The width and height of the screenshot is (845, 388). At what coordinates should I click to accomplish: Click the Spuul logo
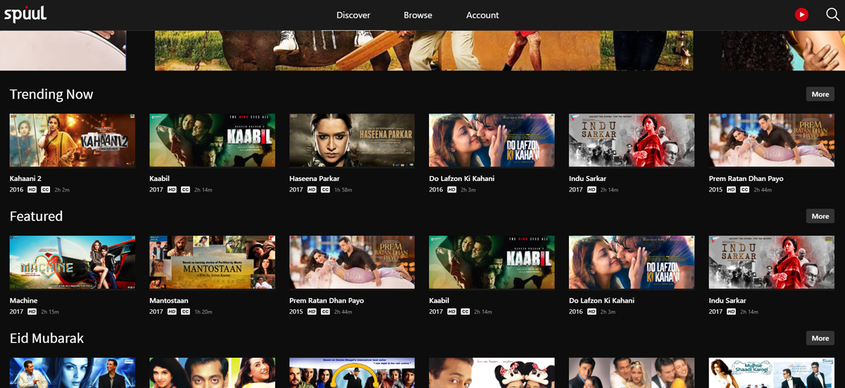25,14
